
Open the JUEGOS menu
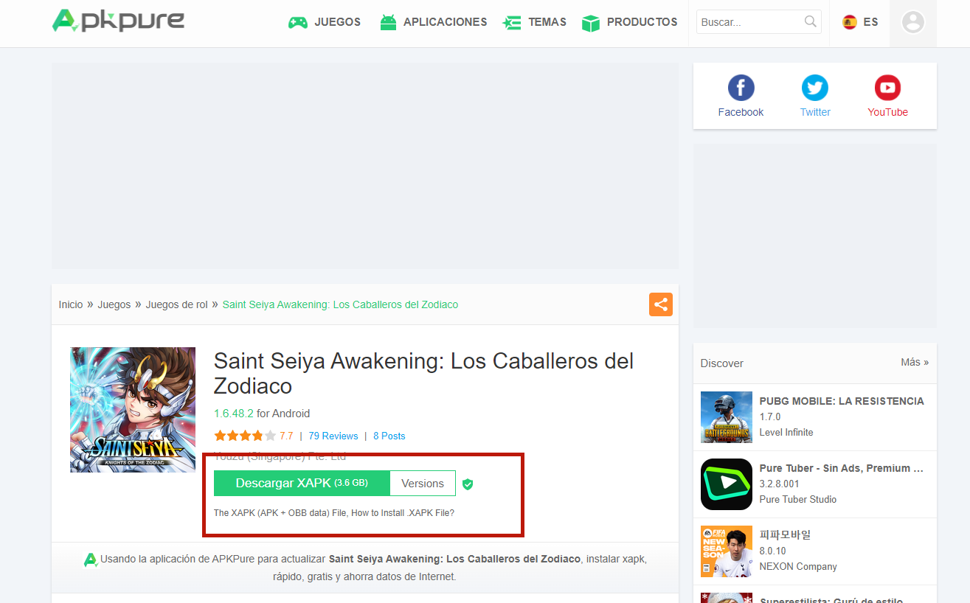[325, 22]
